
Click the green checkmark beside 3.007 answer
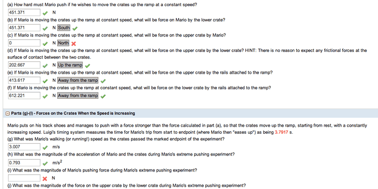click(45, 147)
